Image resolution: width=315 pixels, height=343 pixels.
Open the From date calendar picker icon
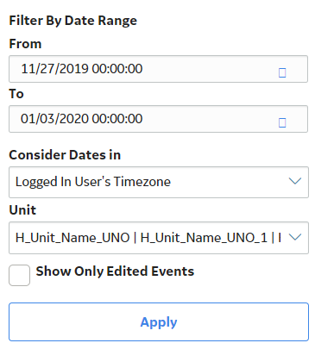click(282, 72)
